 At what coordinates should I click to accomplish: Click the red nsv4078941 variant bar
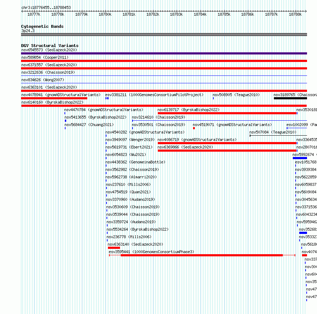pos(54,98)
